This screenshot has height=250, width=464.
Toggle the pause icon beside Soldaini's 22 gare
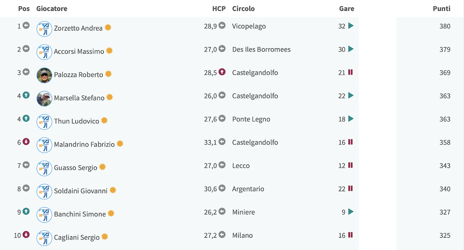pos(351,188)
